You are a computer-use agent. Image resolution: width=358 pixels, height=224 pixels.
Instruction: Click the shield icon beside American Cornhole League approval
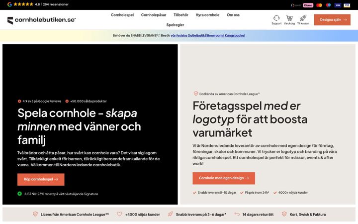pos(196,94)
